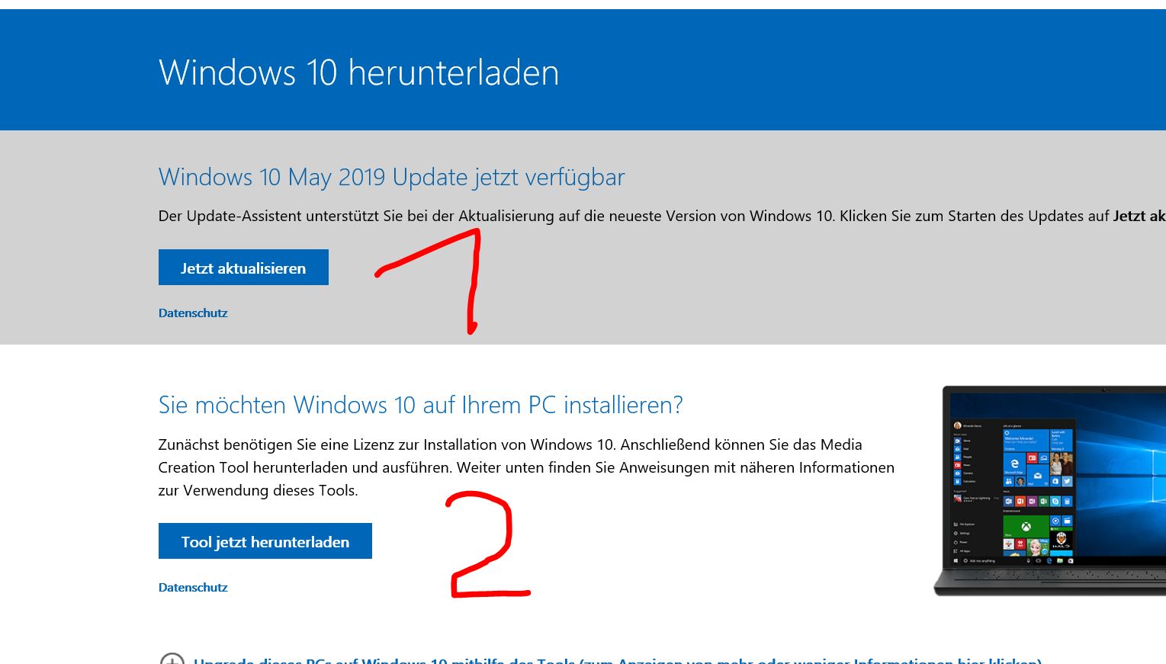Screen dimensions: 1166x664
Task: Click the Update-Assistent description paragraph
Action: [662, 216]
